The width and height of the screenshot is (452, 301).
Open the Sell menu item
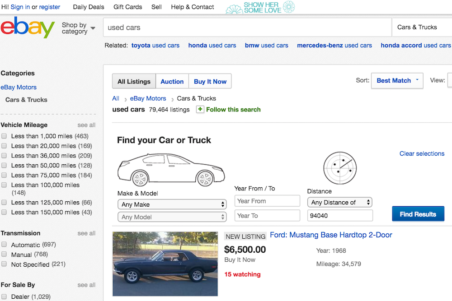click(156, 7)
